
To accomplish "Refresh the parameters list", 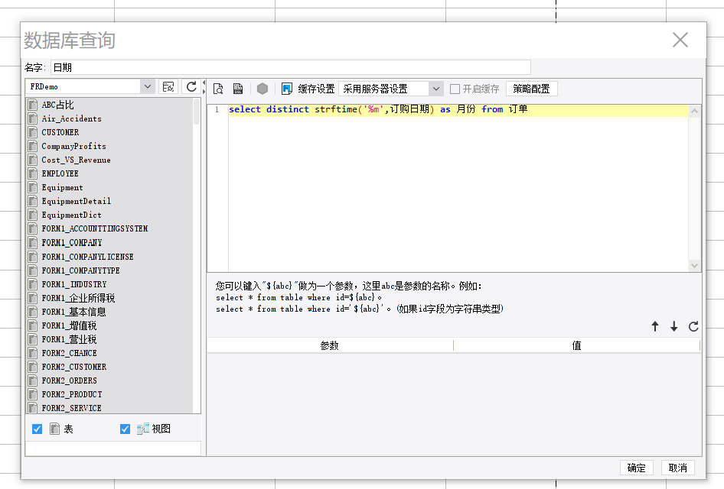I will coord(693,326).
